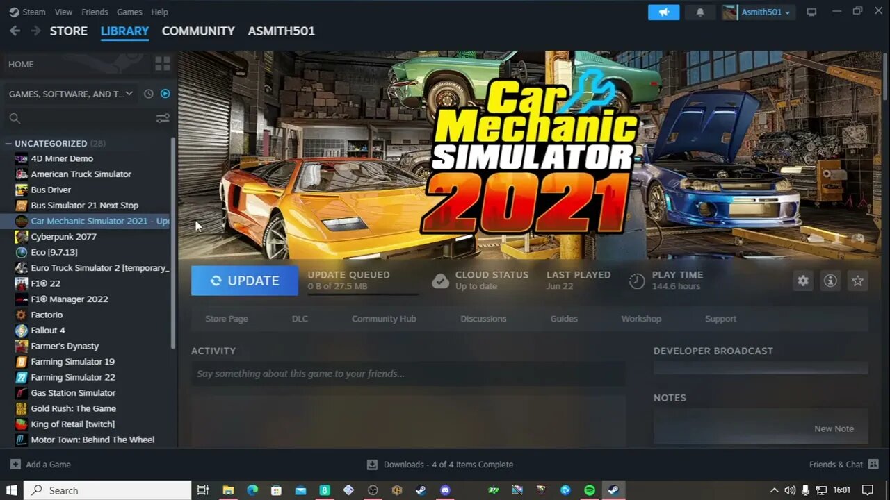This screenshot has height=500, width=890.
Task: Click the game list scrollbar
Action: click(x=173, y=243)
